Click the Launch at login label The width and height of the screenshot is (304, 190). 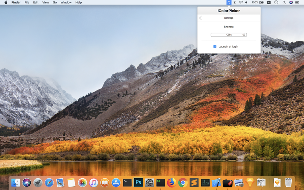(228, 46)
